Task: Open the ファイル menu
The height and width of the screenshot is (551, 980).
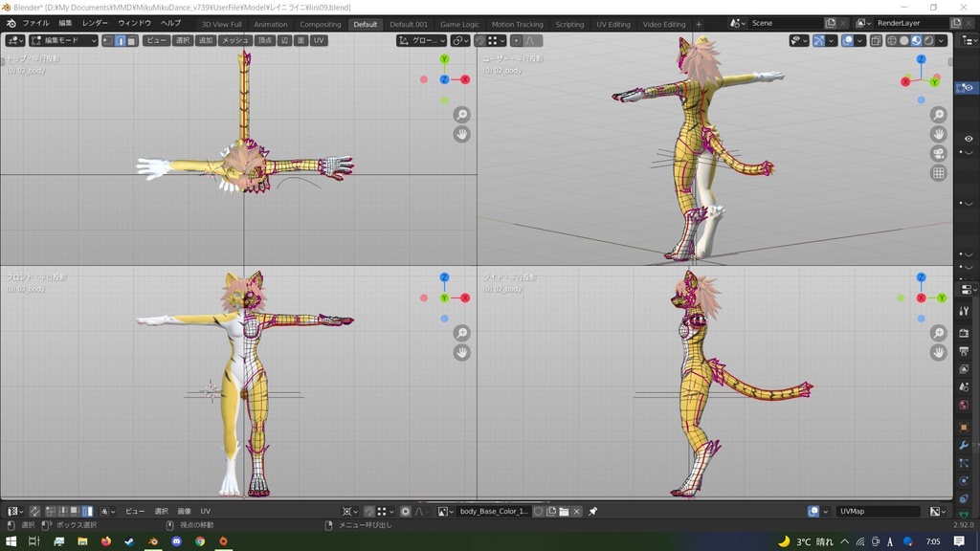Action: pyautogui.click(x=35, y=23)
